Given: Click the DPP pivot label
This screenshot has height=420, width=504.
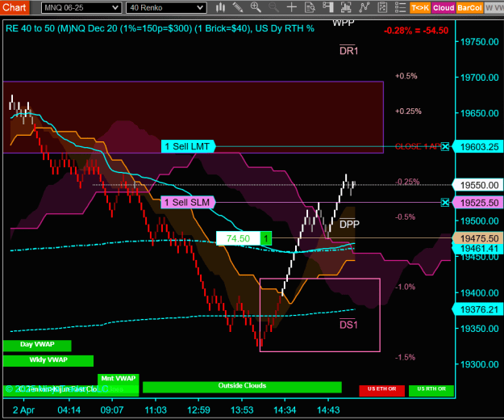Looking at the screenshot, I should click(x=349, y=224).
